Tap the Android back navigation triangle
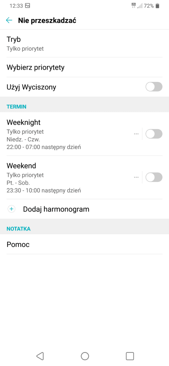 pyautogui.click(x=40, y=356)
